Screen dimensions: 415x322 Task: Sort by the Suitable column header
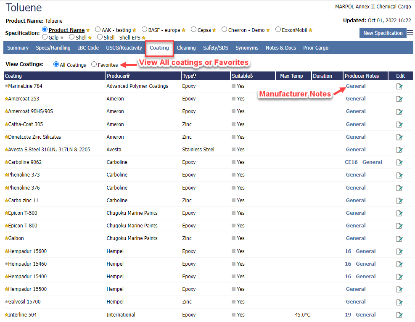pos(242,76)
